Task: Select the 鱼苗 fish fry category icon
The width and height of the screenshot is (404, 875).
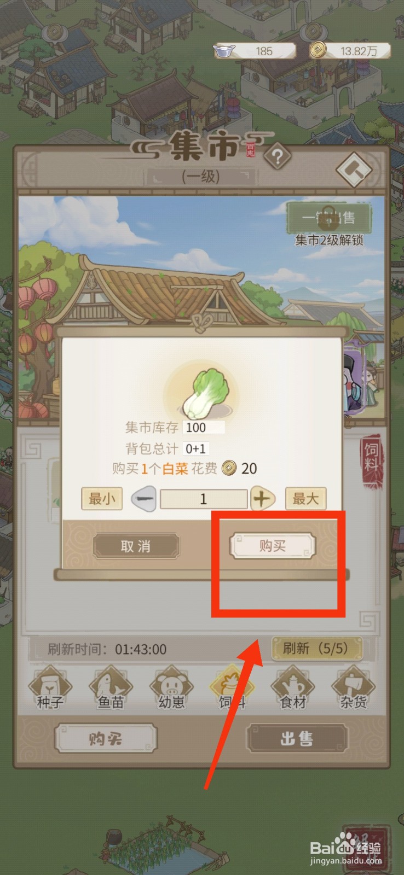Action: click(x=111, y=688)
